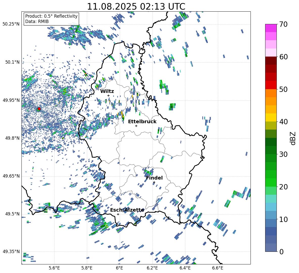The width and height of the screenshot is (299, 273).
Task: Click the dark blue colorbar segment at 0
Action: [x=271, y=247]
